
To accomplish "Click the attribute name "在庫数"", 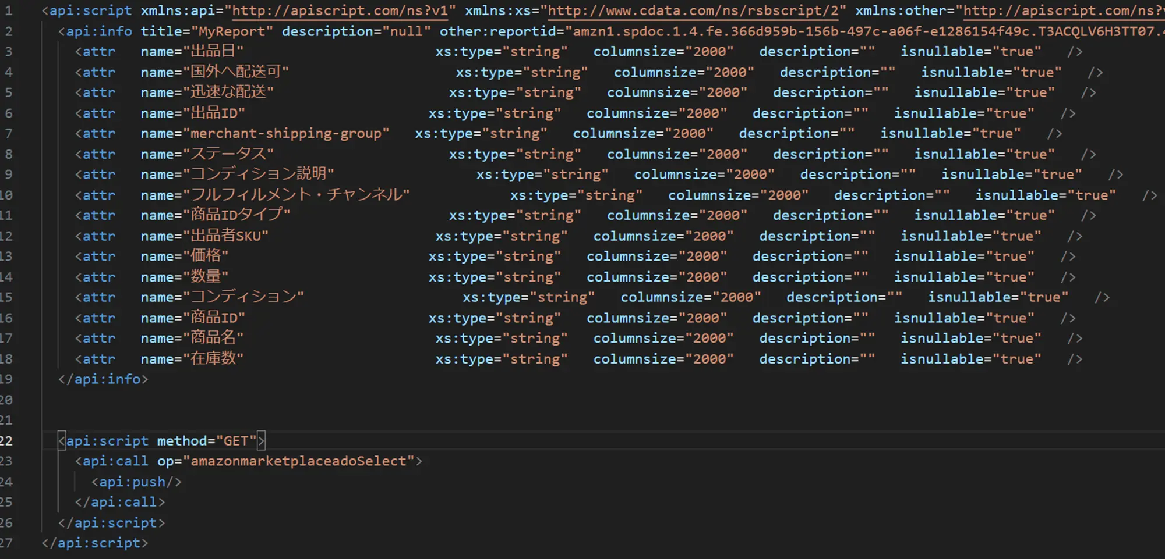I will tap(213, 359).
